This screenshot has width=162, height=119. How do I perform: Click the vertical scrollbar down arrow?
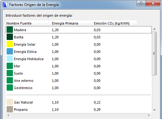(154, 110)
